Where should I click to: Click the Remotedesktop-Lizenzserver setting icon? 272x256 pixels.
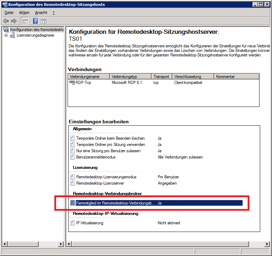pyautogui.click(x=72, y=183)
